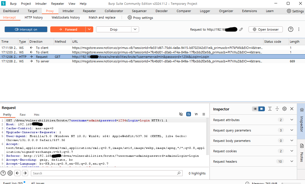The height and width of the screenshot is (184, 305).
Task: Toggle Intercept on button
Action: 26,29
